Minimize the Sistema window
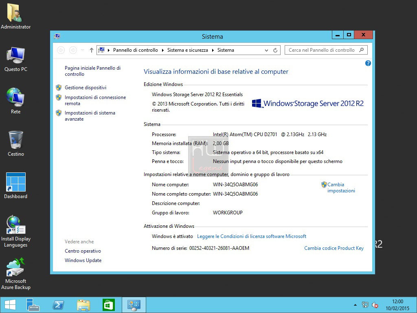 [338, 35]
